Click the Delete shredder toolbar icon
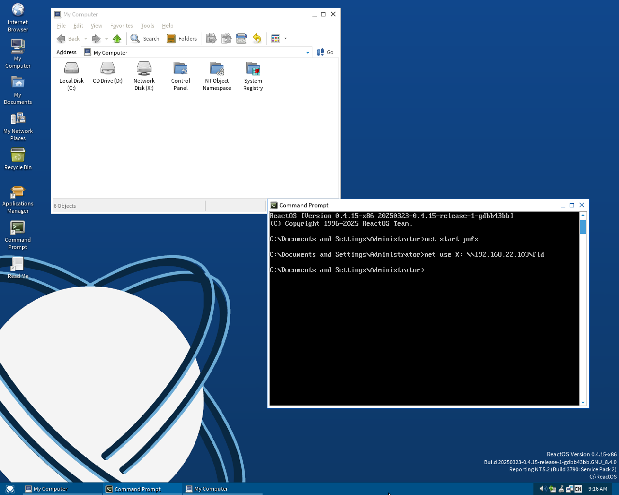The height and width of the screenshot is (495, 619). pyautogui.click(x=241, y=39)
